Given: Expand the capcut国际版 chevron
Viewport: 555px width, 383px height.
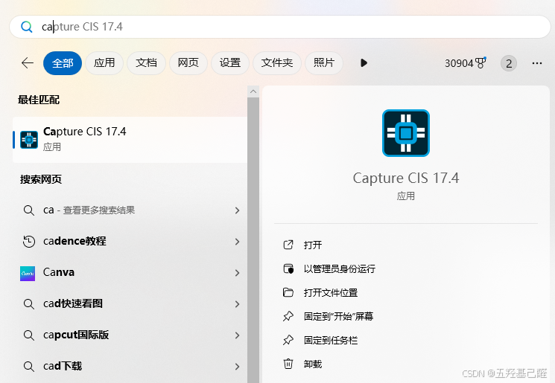Looking at the screenshot, I should [237, 335].
